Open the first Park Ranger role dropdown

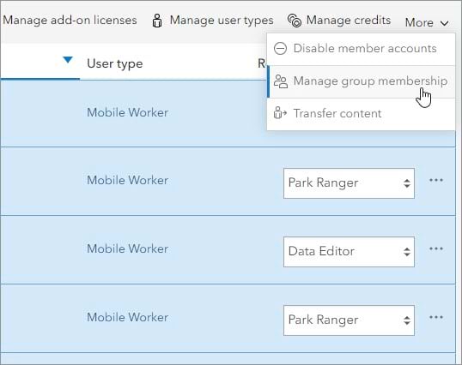tap(349, 183)
